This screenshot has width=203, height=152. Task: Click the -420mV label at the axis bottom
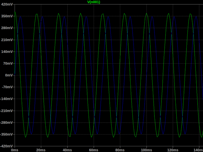point(6,146)
